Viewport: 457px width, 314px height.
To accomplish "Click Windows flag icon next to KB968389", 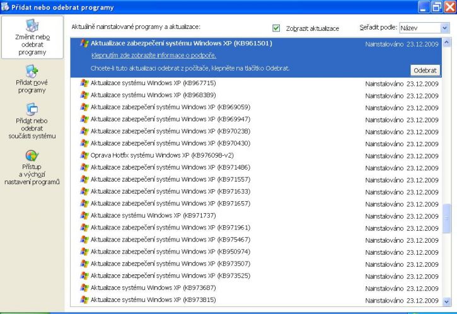I will pyautogui.click(x=84, y=95).
